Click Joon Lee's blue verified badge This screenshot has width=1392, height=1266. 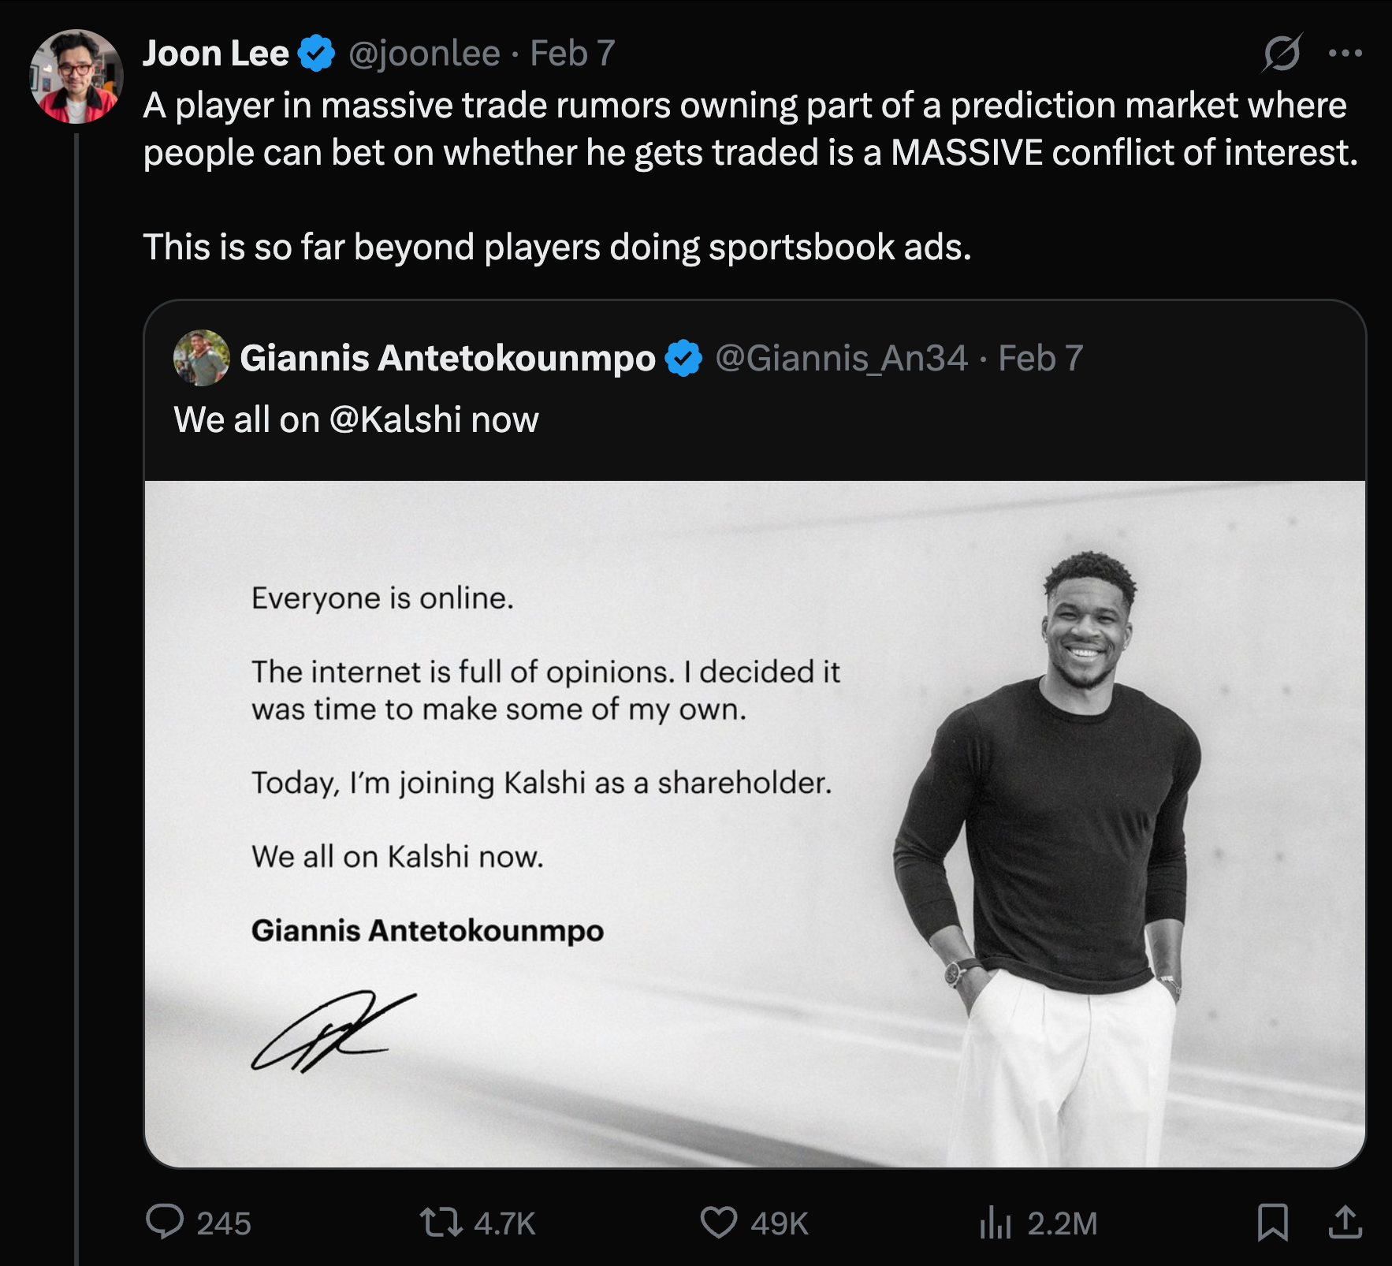317,54
